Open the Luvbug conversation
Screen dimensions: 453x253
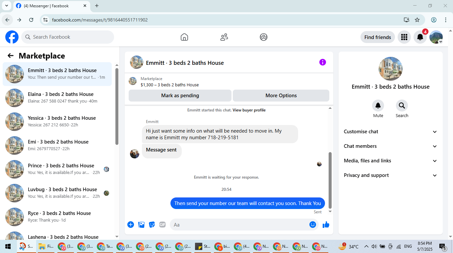click(57, 193)
